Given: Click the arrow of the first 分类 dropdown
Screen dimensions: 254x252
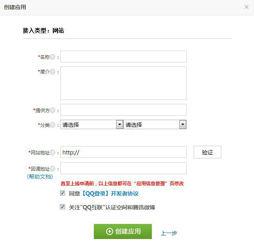Looking at the screenshot, I should click(x=120, y=124).
